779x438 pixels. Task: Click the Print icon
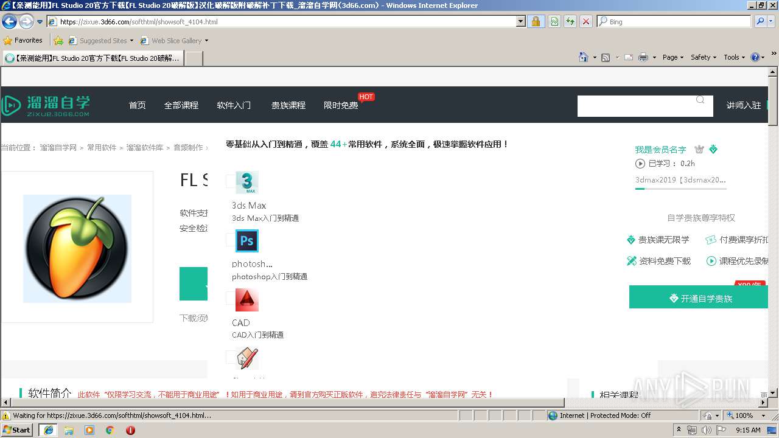point(643,57)
